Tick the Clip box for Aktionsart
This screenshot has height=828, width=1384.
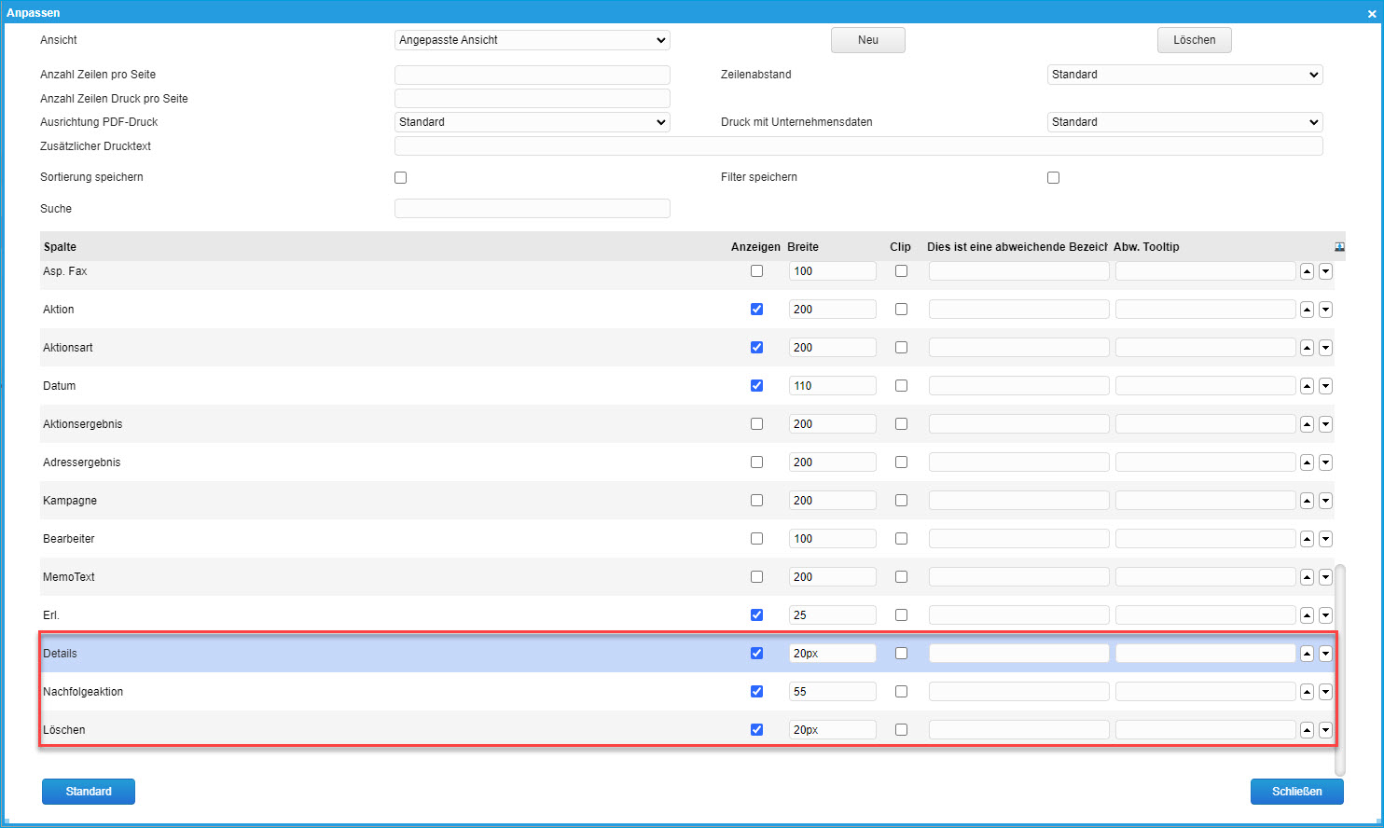click(901, 348)
